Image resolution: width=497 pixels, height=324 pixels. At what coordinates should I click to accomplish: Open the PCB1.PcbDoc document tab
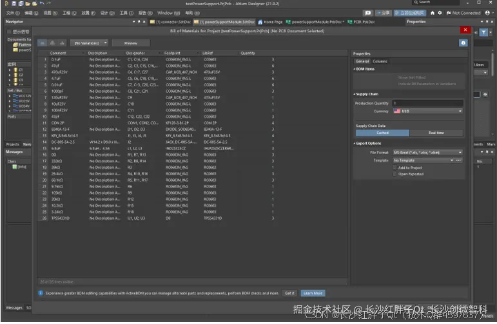click(361, 22)
